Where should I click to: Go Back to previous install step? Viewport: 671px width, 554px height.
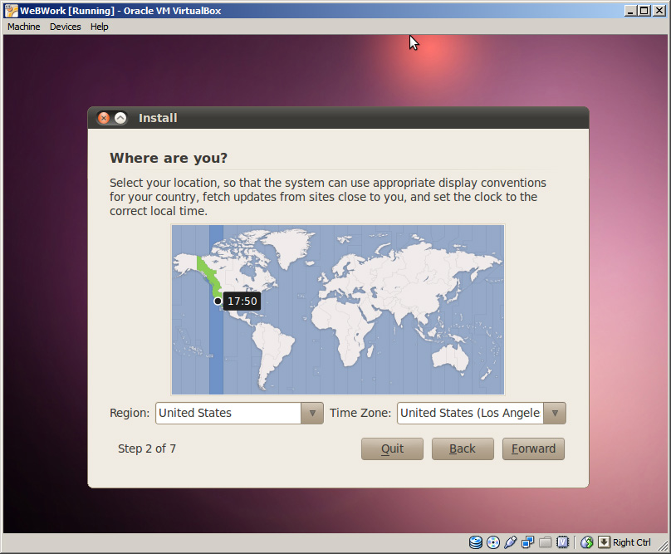coord(463,449)
